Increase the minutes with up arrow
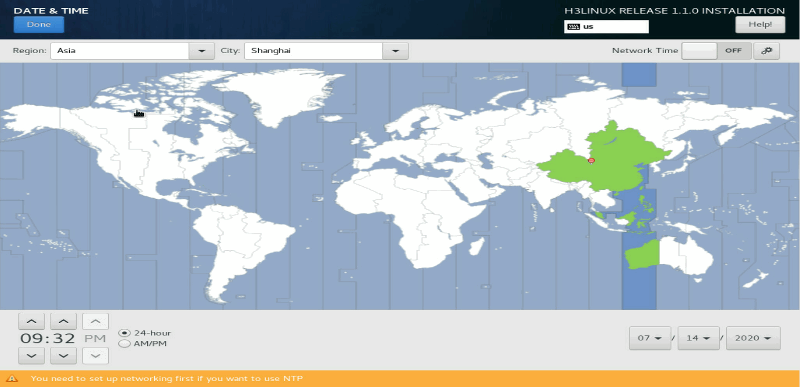This screenshot has height=387, width=800. click(x=64, y=321)
